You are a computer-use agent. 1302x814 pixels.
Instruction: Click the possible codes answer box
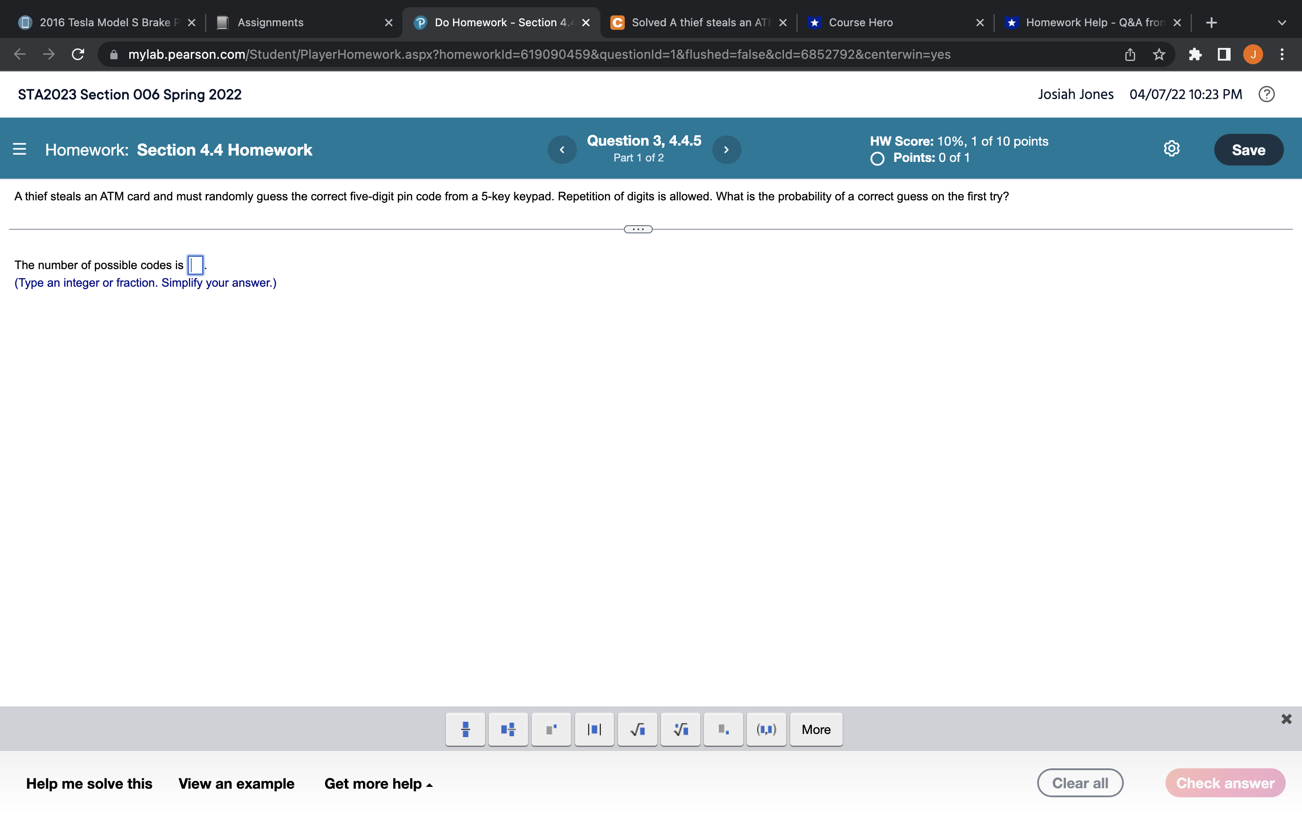point(195,265)
